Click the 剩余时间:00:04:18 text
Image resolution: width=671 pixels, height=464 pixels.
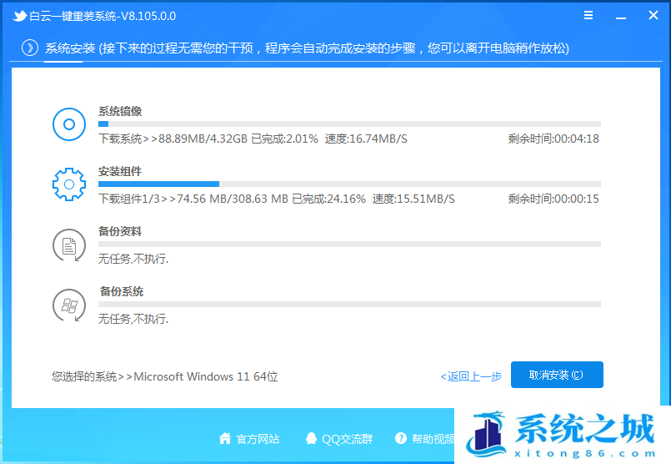(553, 139)
